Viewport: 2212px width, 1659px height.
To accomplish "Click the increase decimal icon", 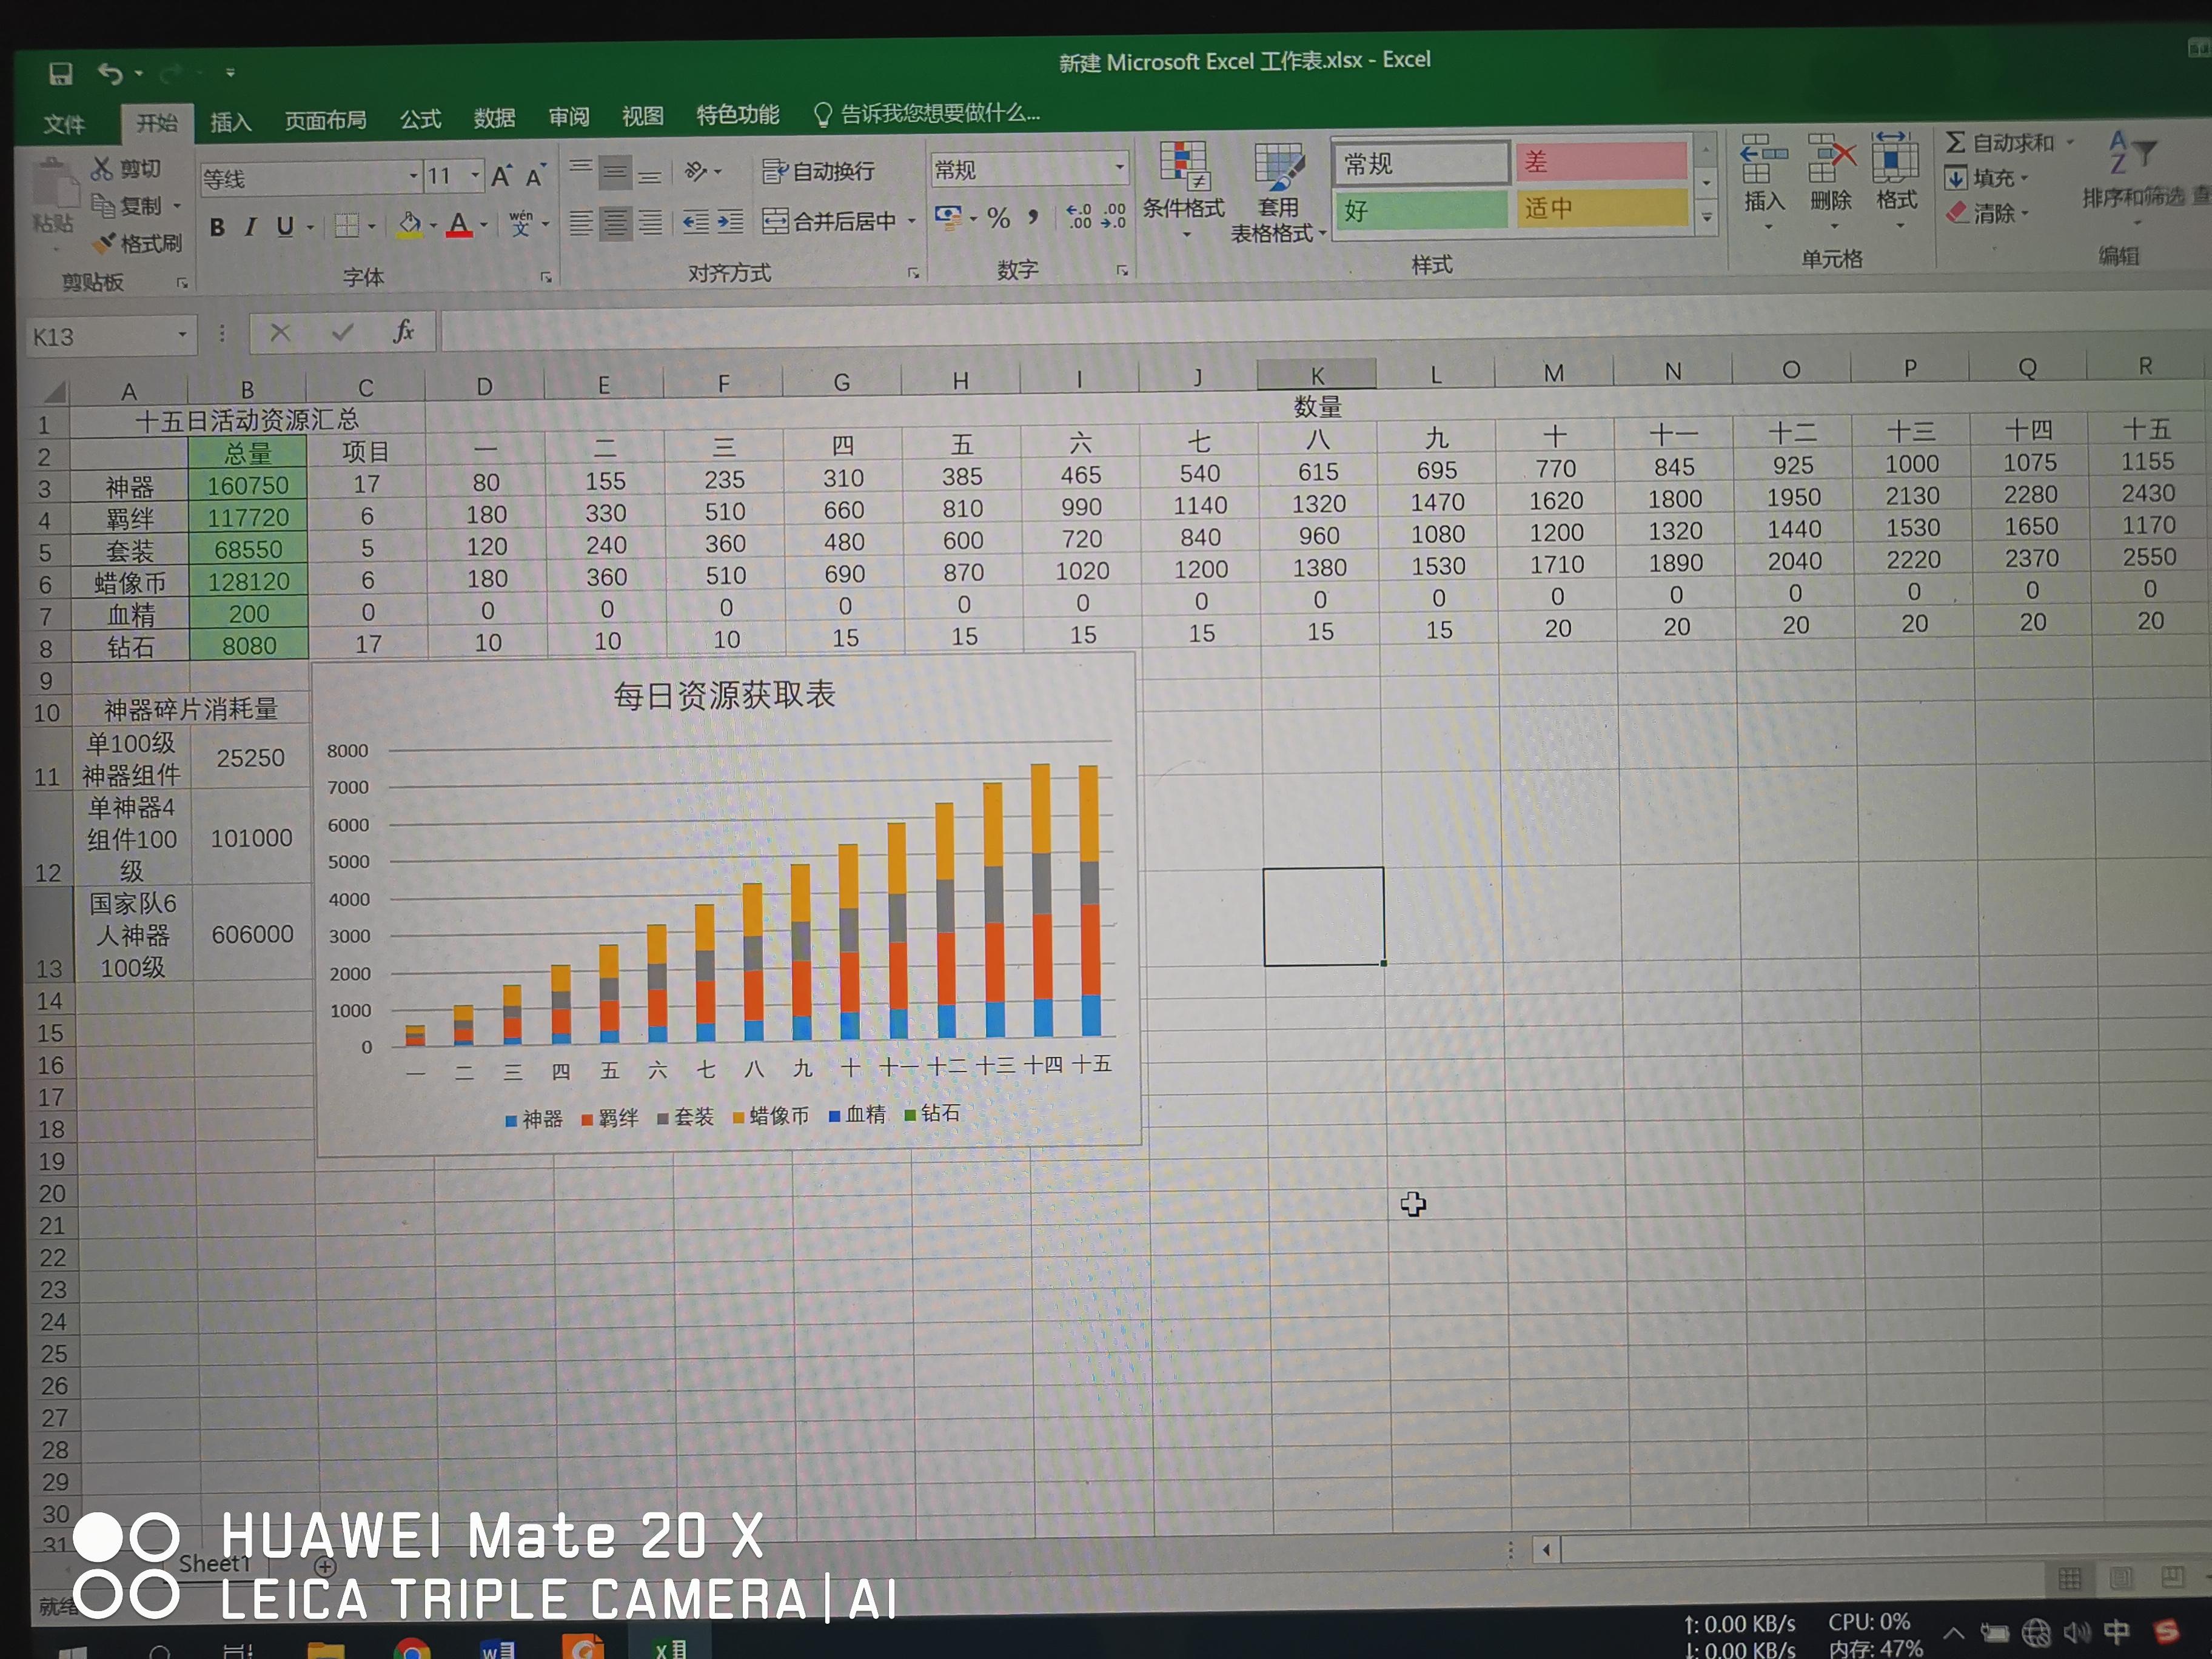I will 1079,216.
